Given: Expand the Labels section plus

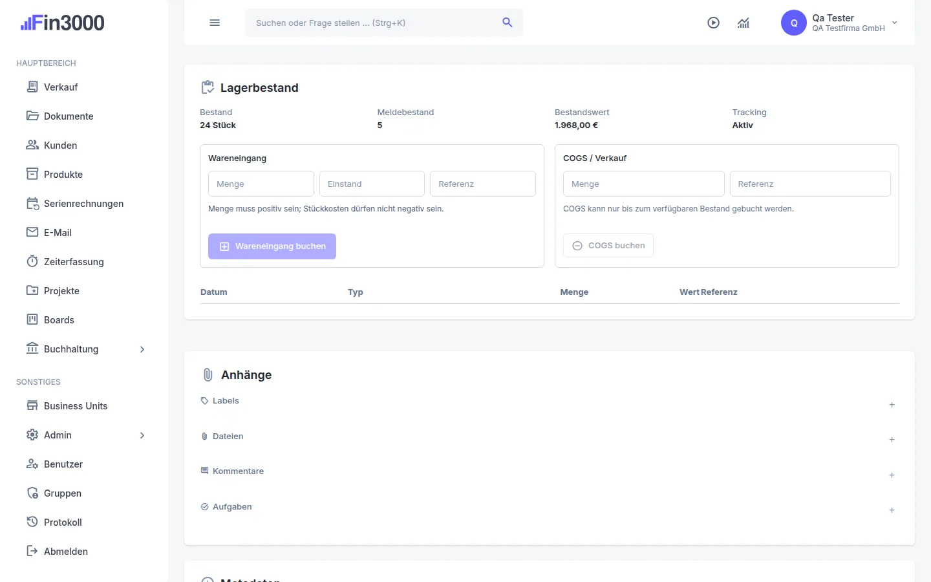Looking at the screenshot, I should coord(892,405).
